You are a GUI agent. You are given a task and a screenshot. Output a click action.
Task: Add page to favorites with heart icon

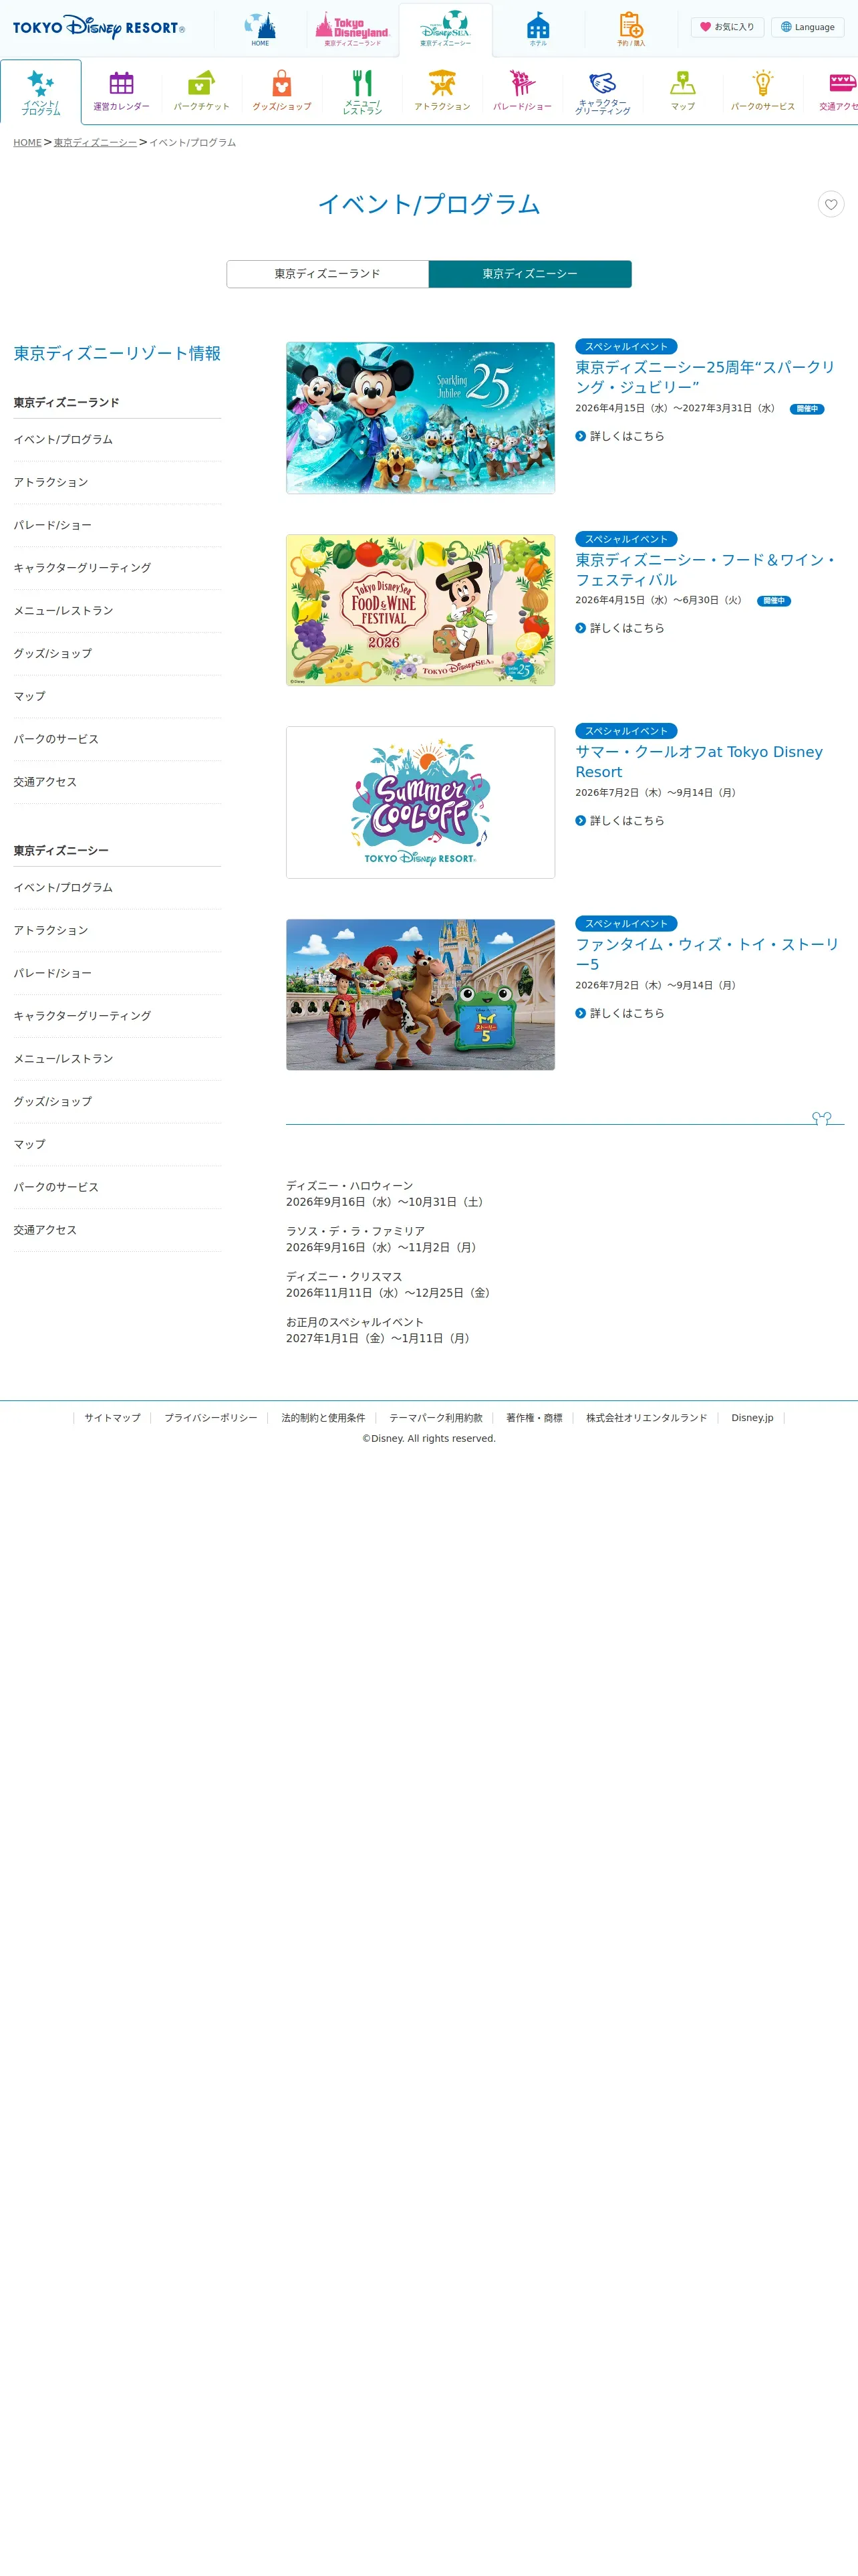831,204
